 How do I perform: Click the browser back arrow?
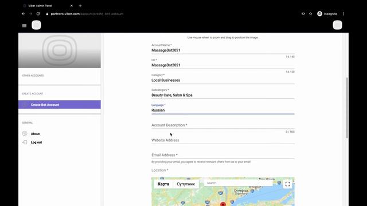click(x=24, y=14)
